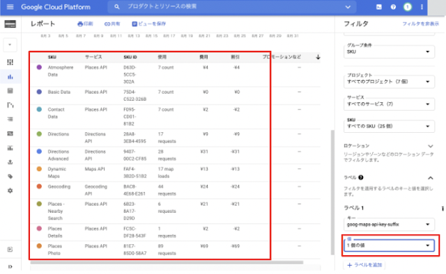Screen dimensions: 446x274
Task: Click the help icon next to ラベル
Action: pyautogui.click(x=361, y=177)
